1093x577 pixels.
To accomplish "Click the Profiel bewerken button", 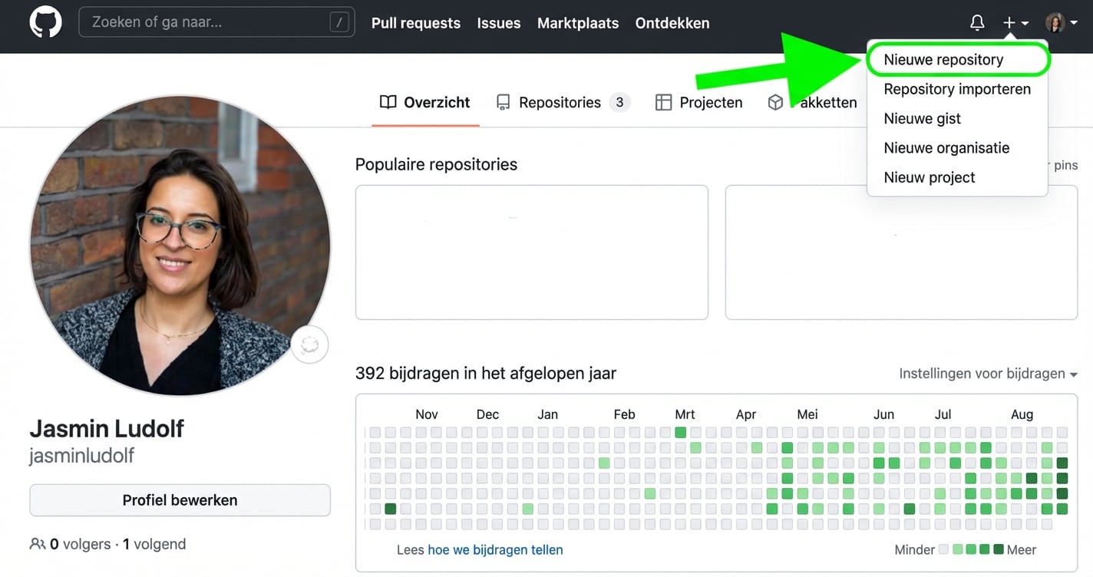I will 180,500.
